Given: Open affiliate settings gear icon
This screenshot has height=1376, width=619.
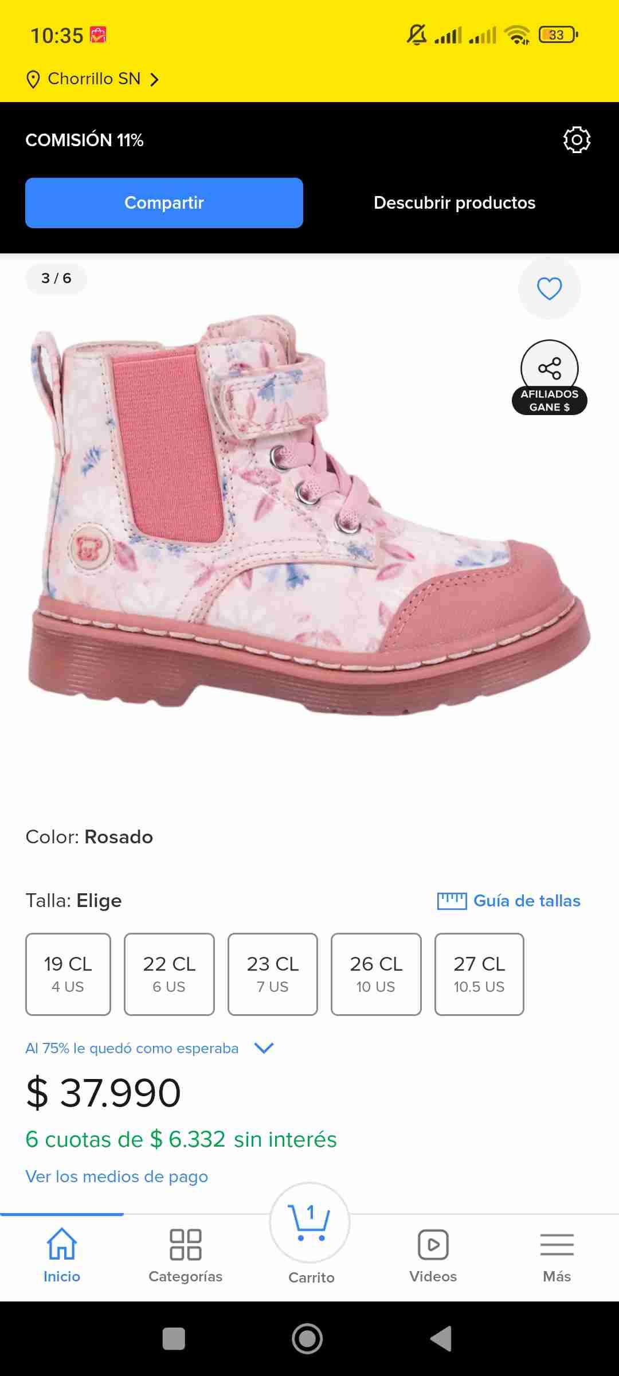Looking at the screenshot, I should click(x=577, y=140).
